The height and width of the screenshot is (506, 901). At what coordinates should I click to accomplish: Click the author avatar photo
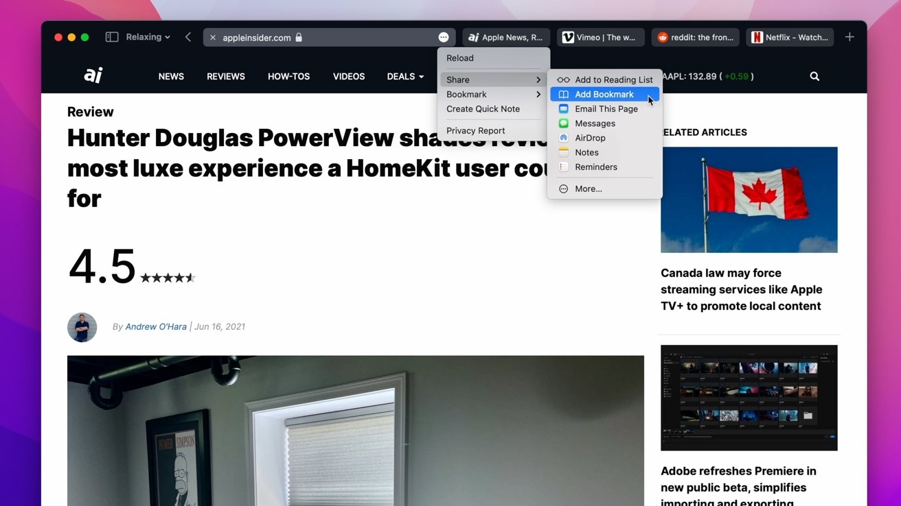[x=82, y=327]
